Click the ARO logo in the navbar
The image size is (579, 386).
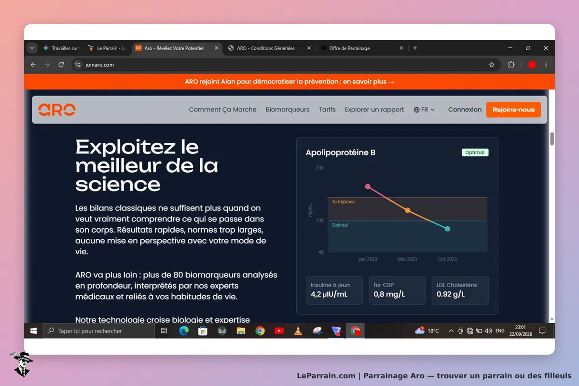[57, 110]
